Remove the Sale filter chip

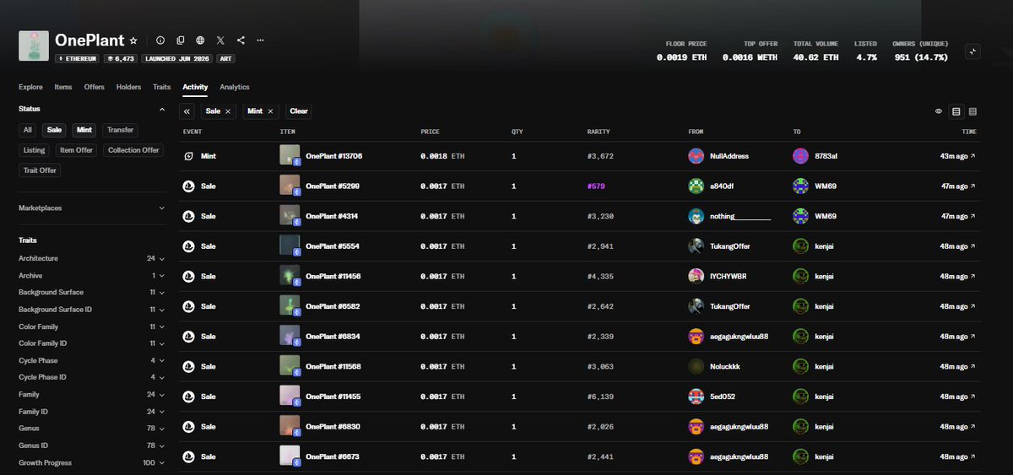coord(228,111)
